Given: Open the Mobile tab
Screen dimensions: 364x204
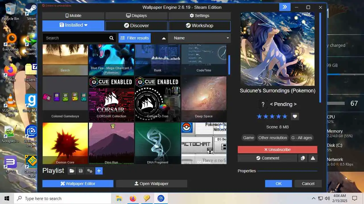Looking at the screenshot, I should tap(73, 16).
